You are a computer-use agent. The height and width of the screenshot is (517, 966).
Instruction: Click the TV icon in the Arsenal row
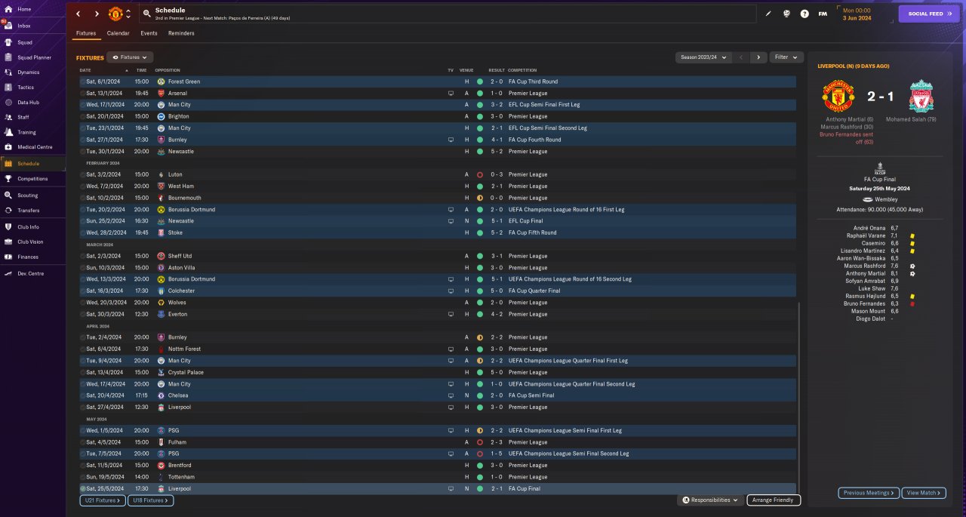(451, 93)
